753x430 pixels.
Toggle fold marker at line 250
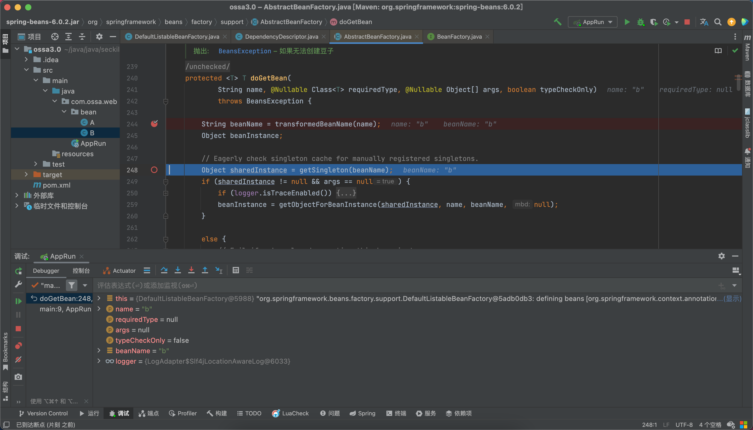166,193
